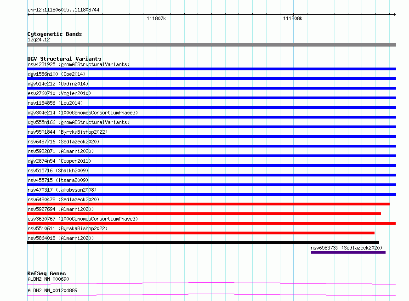Click the nsv4231925 gnomAD blue variant bar
The height and width of the screenshot is (301, 409).
point(211,69)
